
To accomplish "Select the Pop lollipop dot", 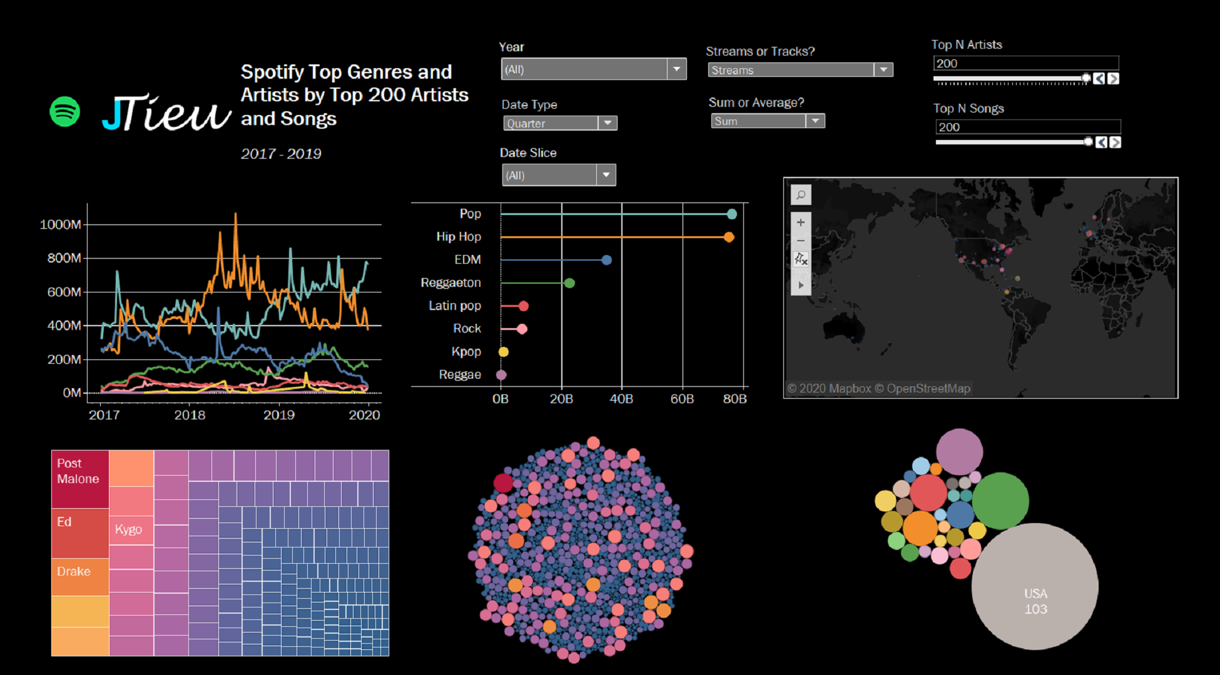I will pos(732,214).
